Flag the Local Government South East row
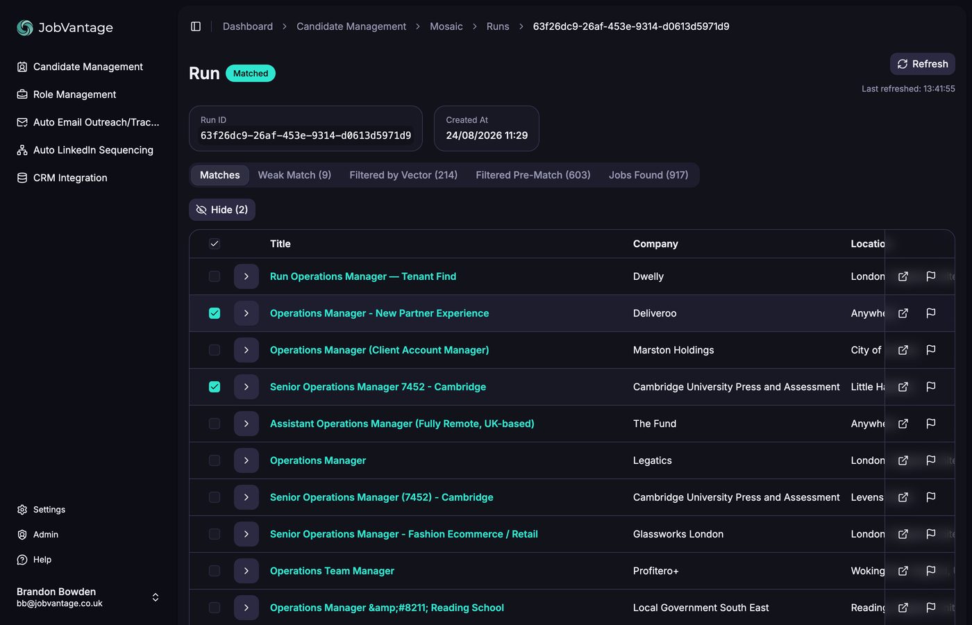Screen dimensions: 972x625 click(931, 608)
